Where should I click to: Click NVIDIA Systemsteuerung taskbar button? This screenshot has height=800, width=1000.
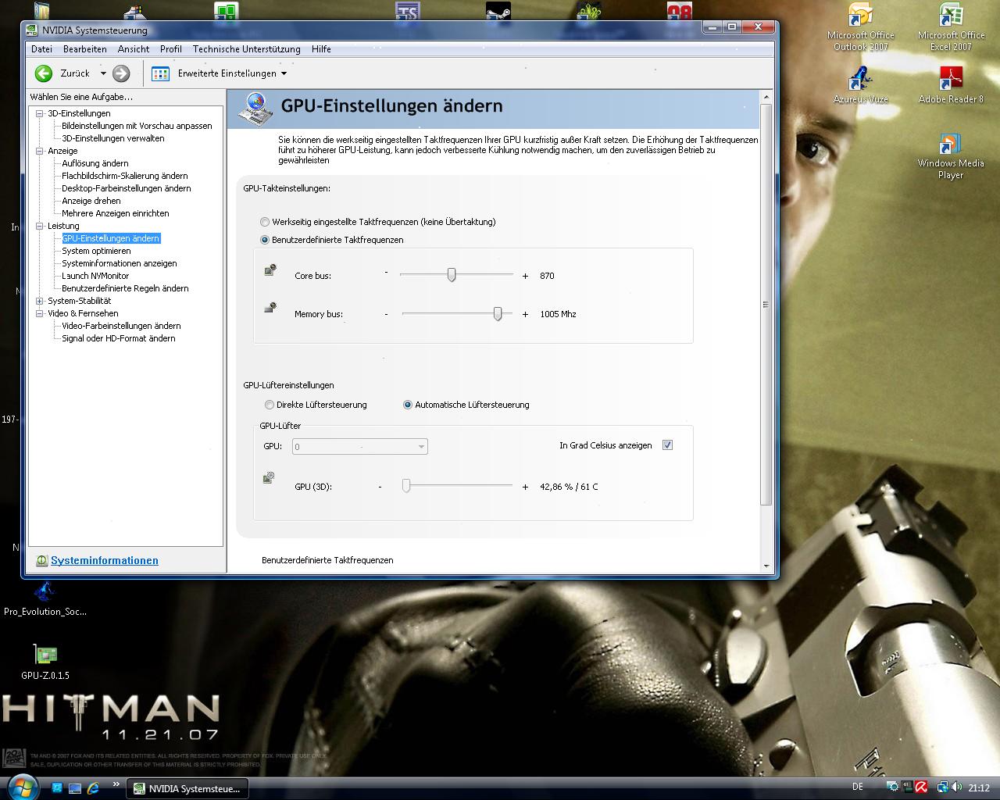(187, 788)
